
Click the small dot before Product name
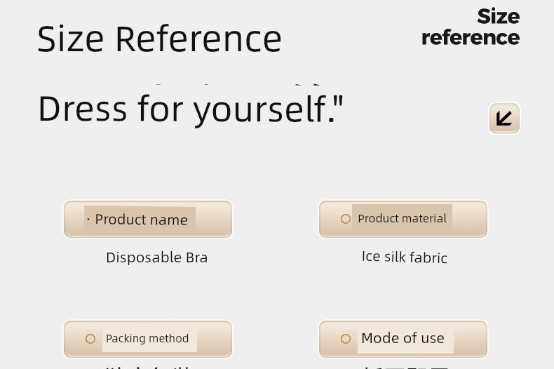click(x=88, y=220)
